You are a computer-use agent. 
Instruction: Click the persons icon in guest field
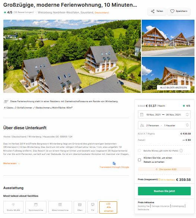tap(142, 125)
